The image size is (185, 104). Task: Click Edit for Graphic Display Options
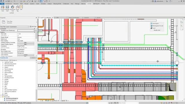[26, 44]
